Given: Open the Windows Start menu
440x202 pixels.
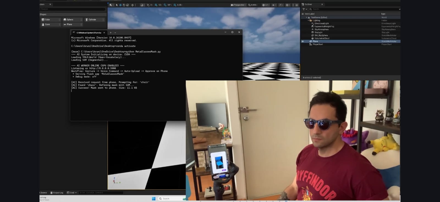Looking at the screenshot, I should coord(153,199).
